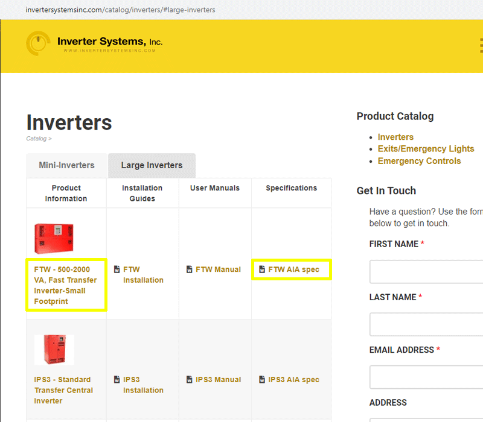This screenshot has width=483, height=422.
Task: Go to Exits/Emergency Lights catalog link
Action: 426,149
